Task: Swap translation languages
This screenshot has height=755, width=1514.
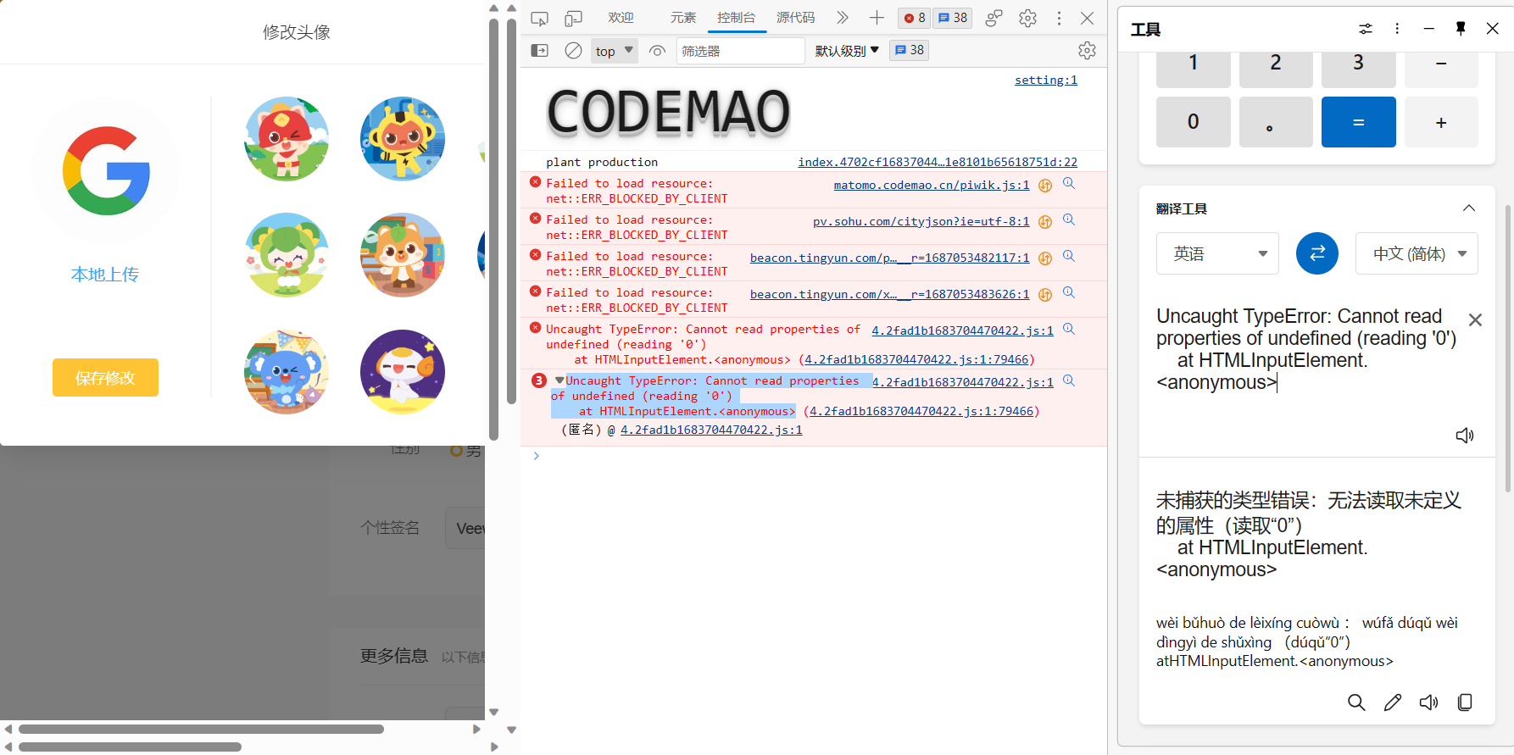Action: (1317, 253)
